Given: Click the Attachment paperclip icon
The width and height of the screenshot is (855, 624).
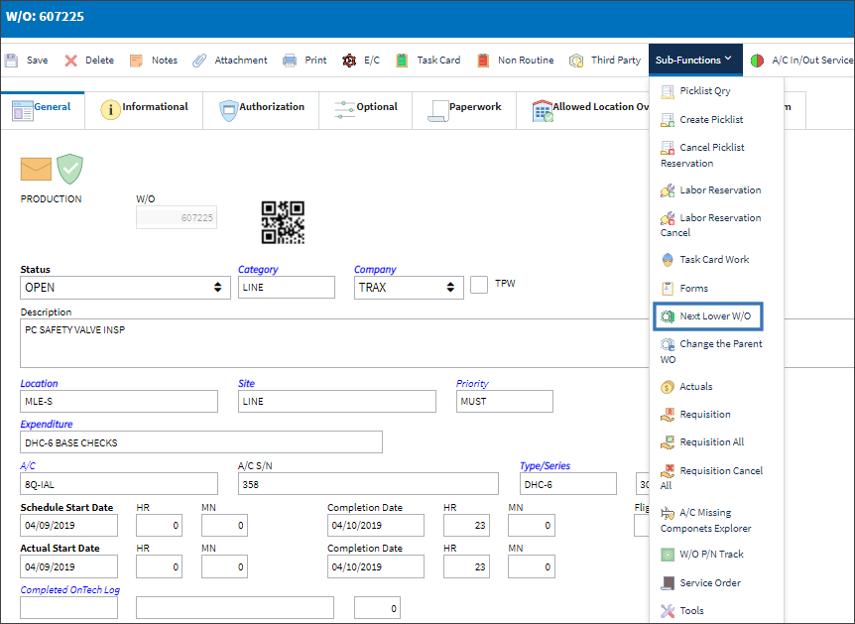Looking at the screenshot, I should tap(199, 60).
